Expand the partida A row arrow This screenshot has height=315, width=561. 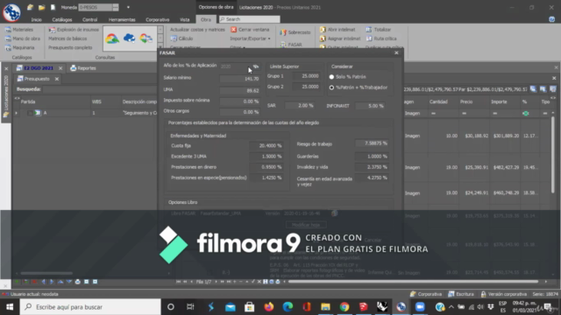16,113
